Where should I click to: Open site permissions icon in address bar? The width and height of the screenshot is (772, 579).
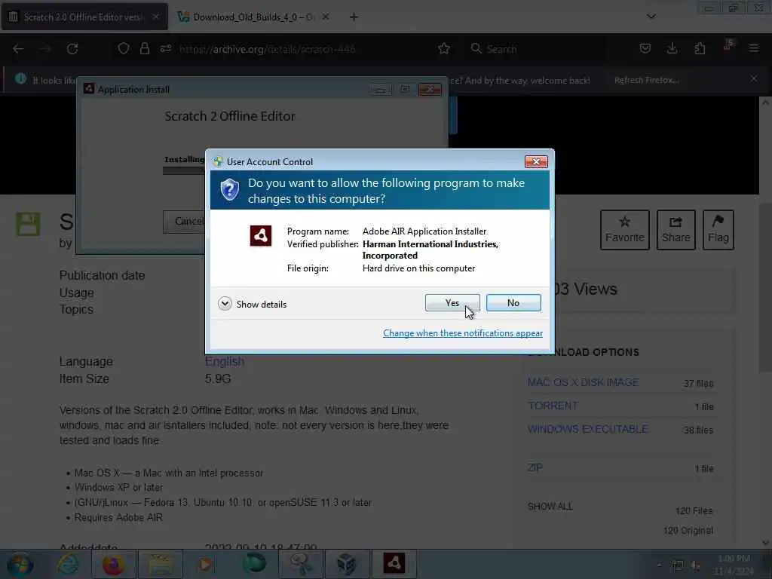(x=165, y=48)
